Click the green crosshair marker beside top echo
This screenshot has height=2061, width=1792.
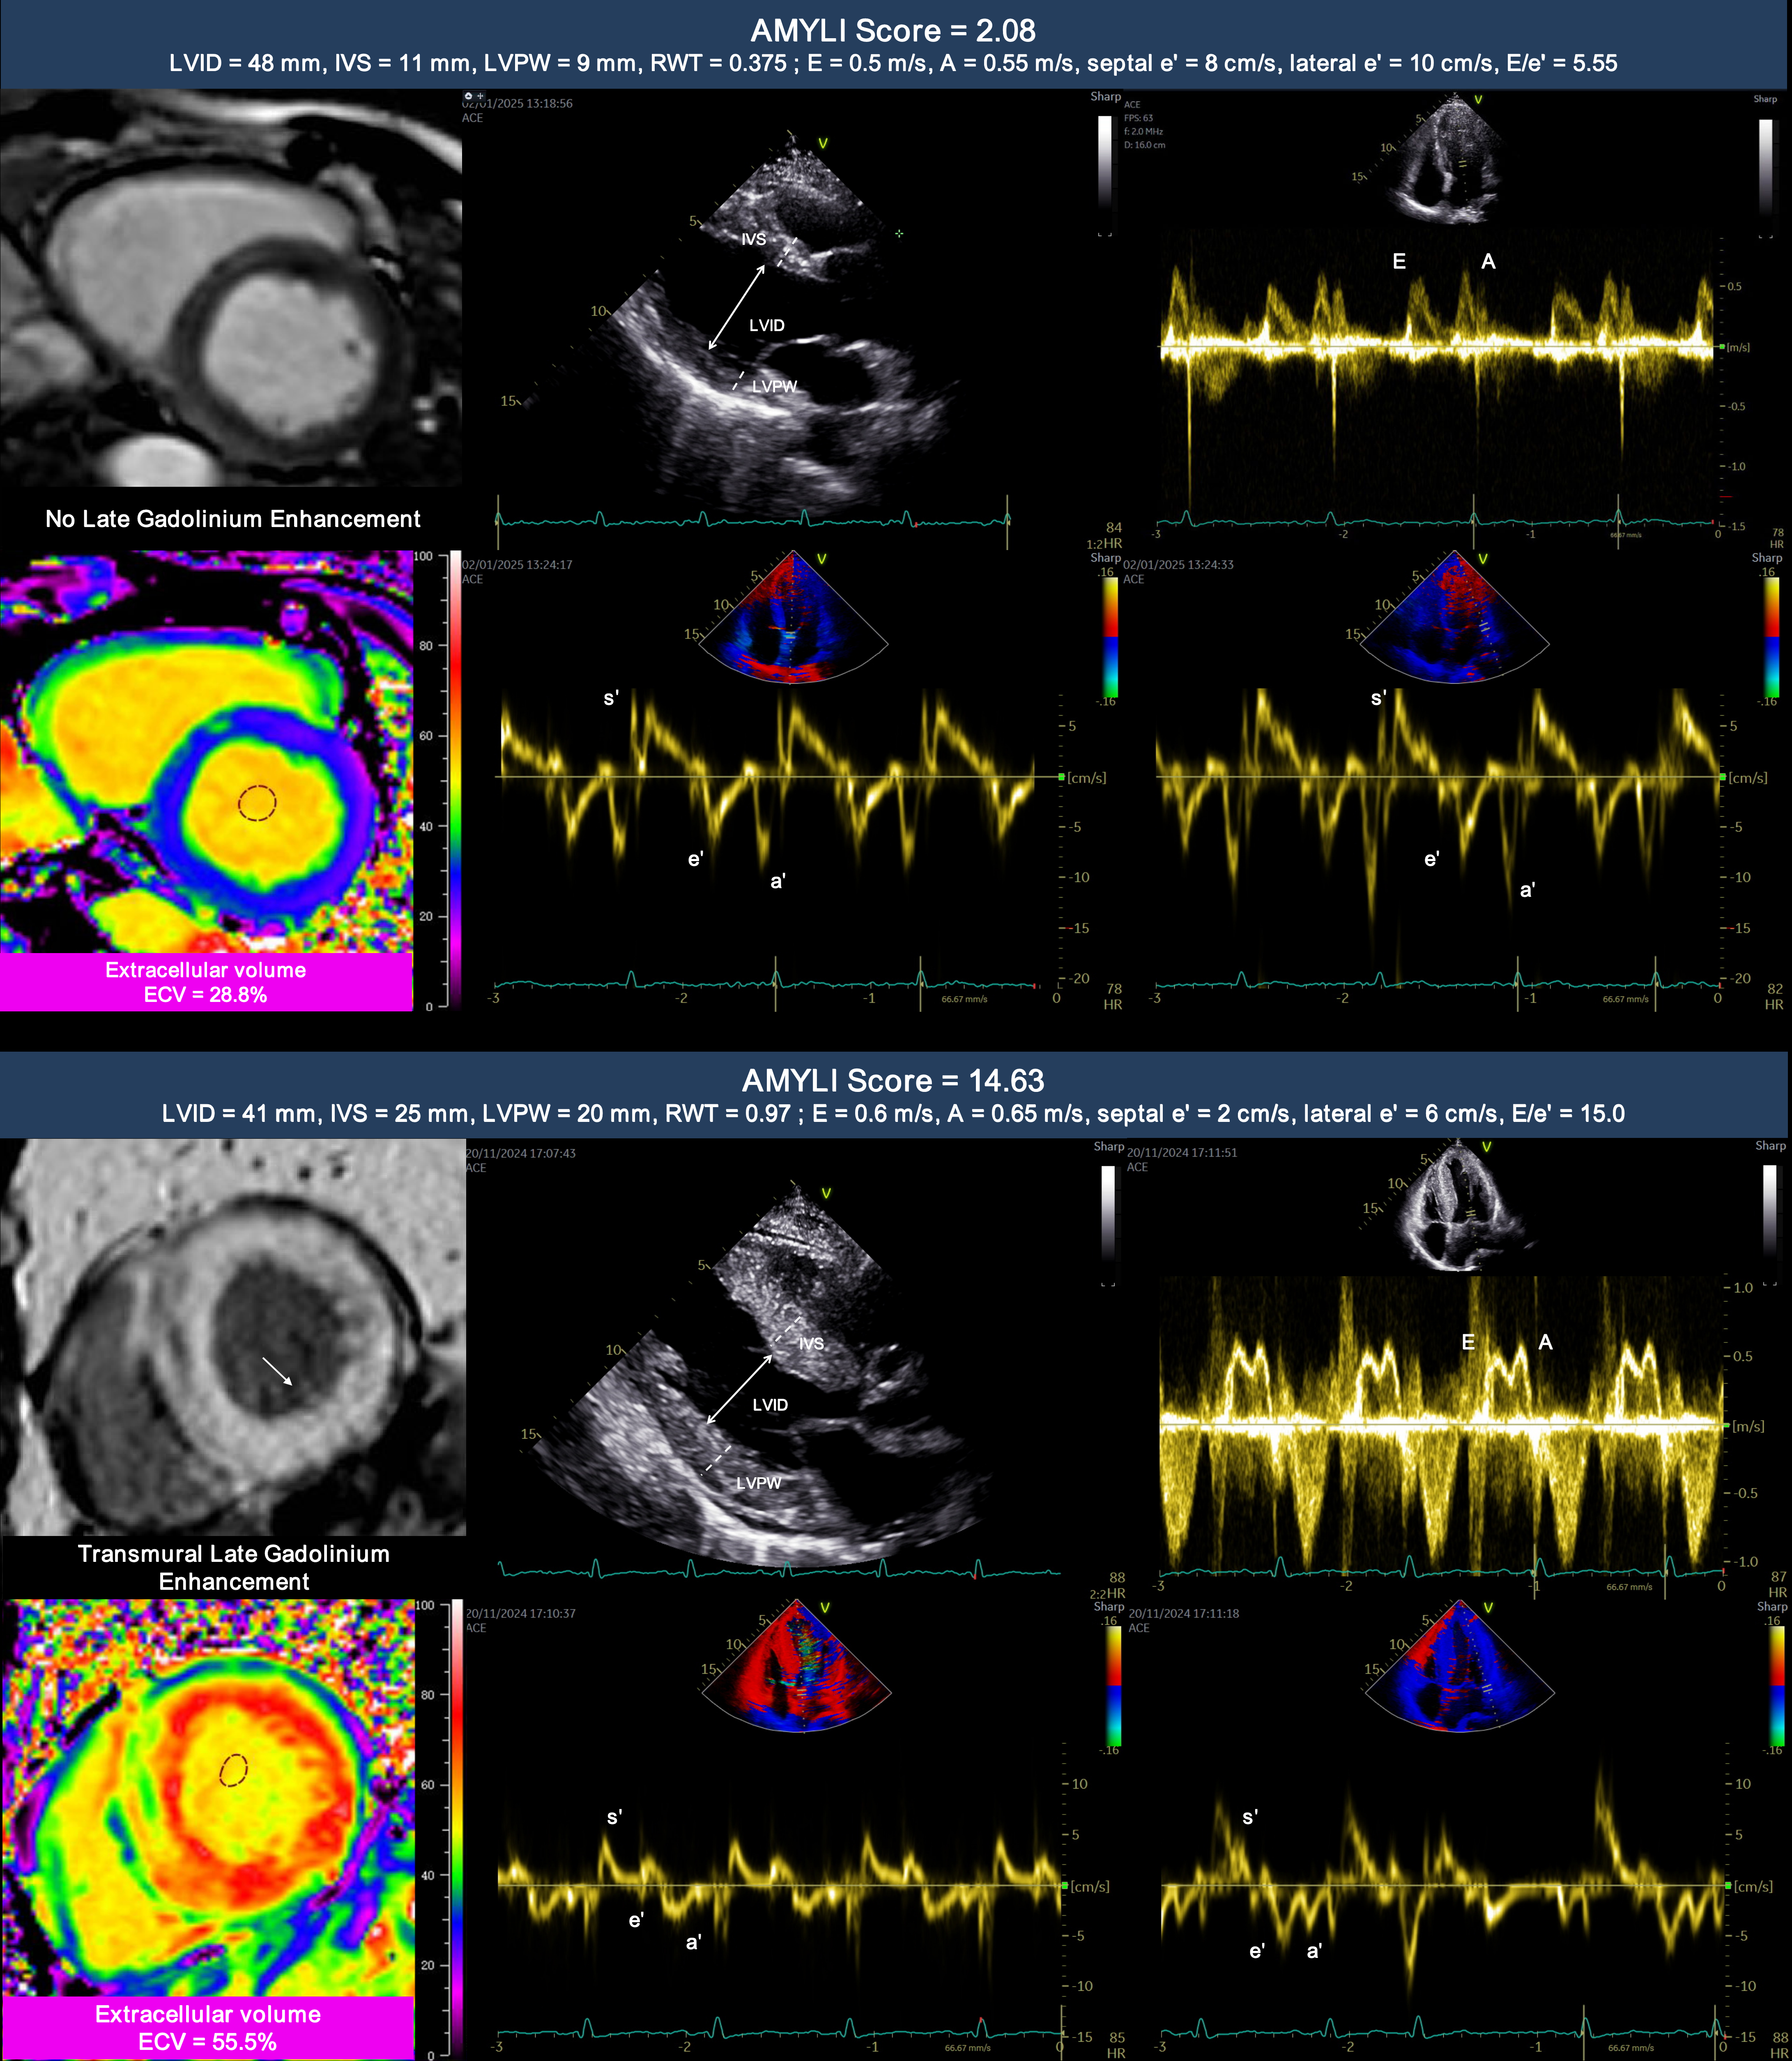pyautogui.click(x=899, y=234)
